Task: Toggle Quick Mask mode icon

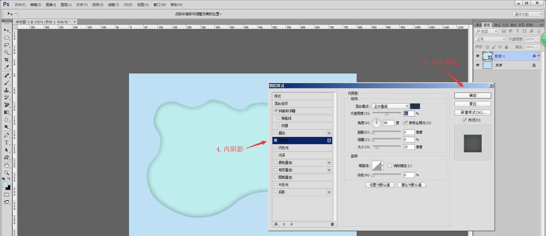Action: tap(7, 195)
